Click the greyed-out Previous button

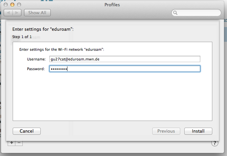166,131
